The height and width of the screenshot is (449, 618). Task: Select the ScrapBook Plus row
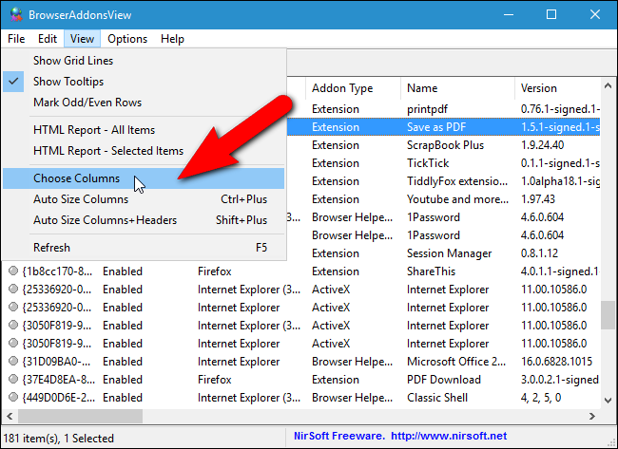(443, 145)
